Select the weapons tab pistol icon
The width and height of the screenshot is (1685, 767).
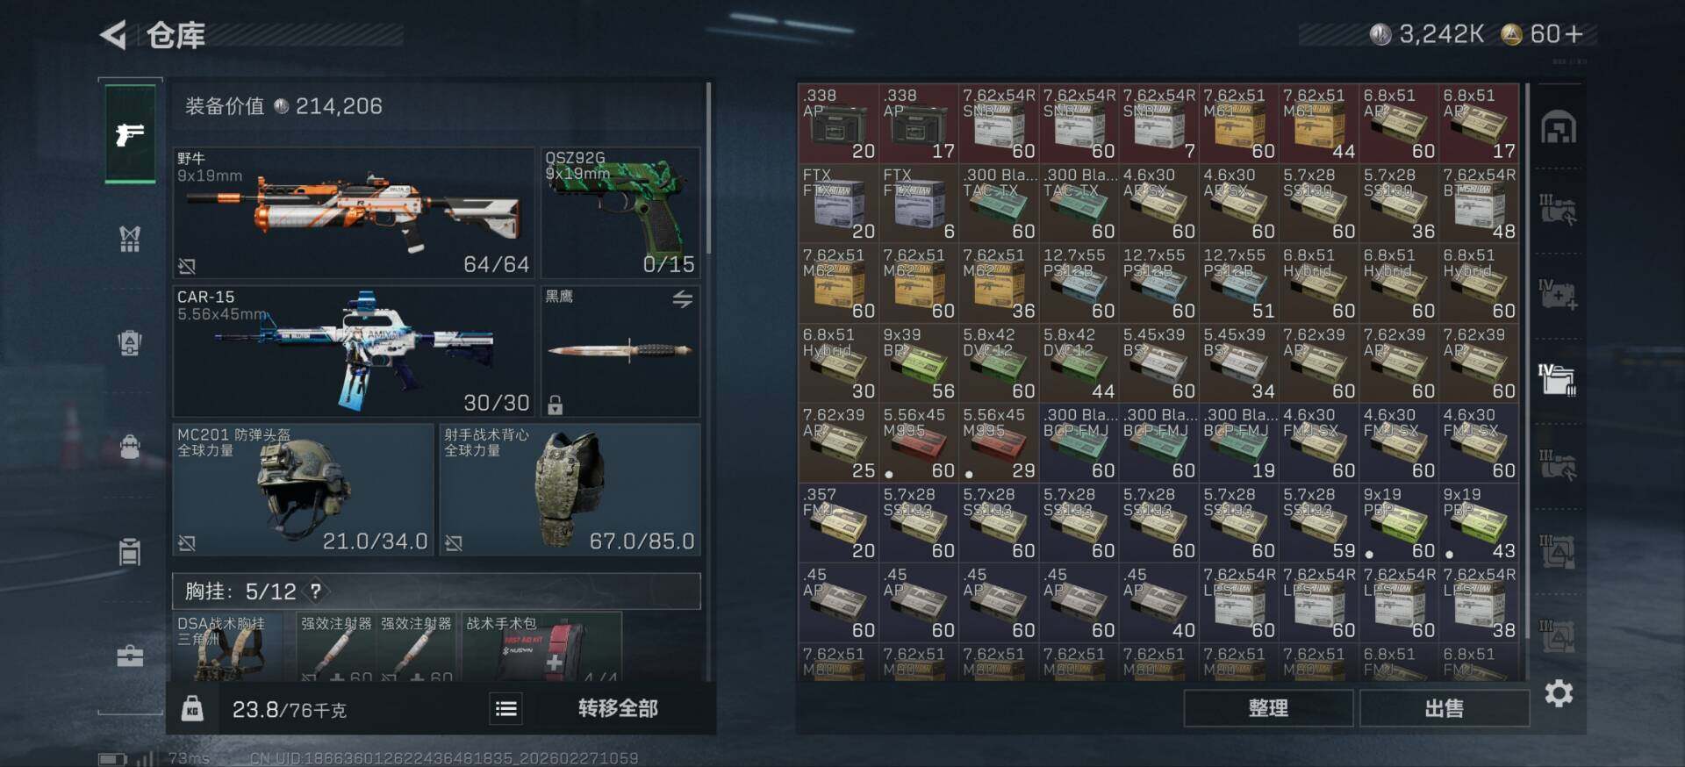coord(130,134)
